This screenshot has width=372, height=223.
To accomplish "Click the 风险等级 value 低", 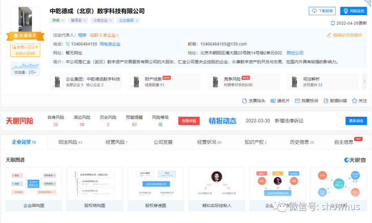I will point(161,125).
